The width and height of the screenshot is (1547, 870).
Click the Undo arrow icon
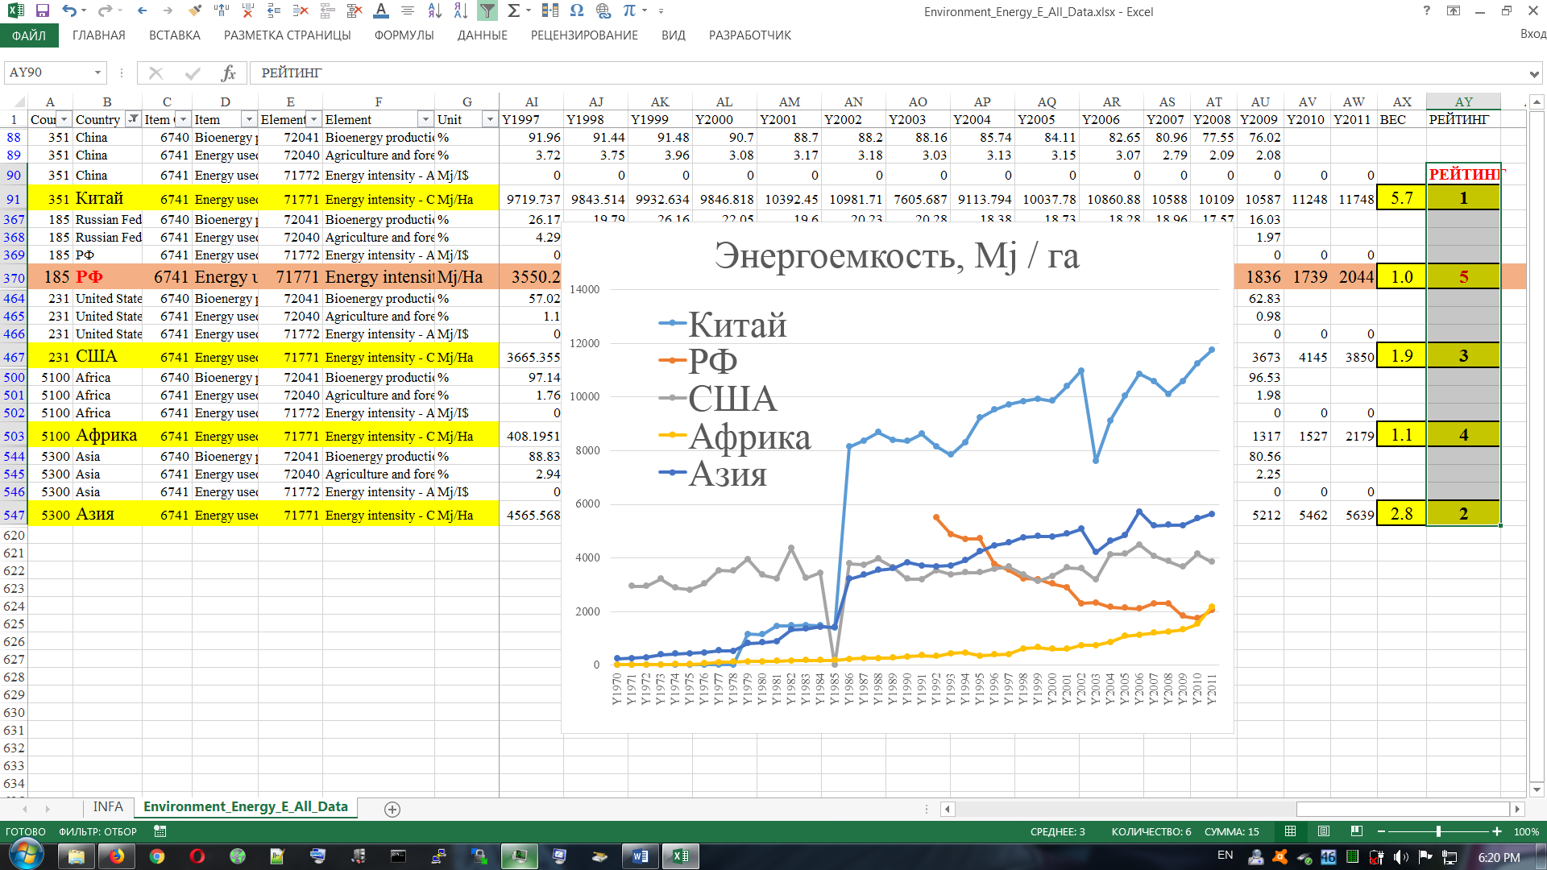(68, 11)
